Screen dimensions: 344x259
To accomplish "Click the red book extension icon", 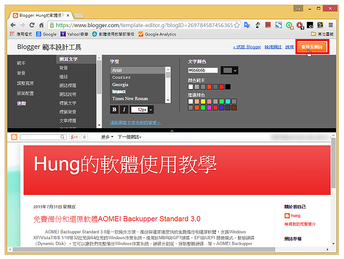I will pyautogui.click(x=268, y=25).
